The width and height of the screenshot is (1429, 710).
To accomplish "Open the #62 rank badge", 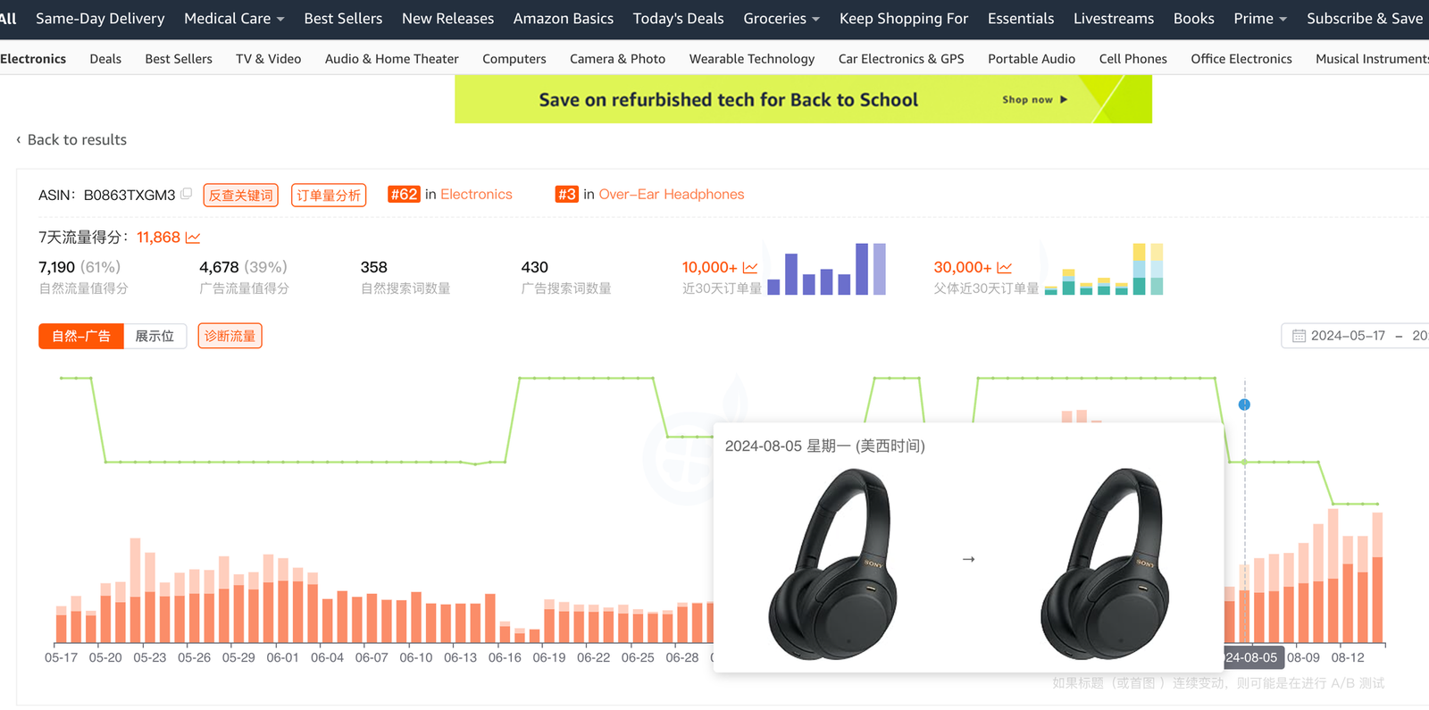I will tap(404, 194).
